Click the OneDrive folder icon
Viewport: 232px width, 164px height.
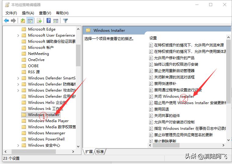tap(24, 60)
